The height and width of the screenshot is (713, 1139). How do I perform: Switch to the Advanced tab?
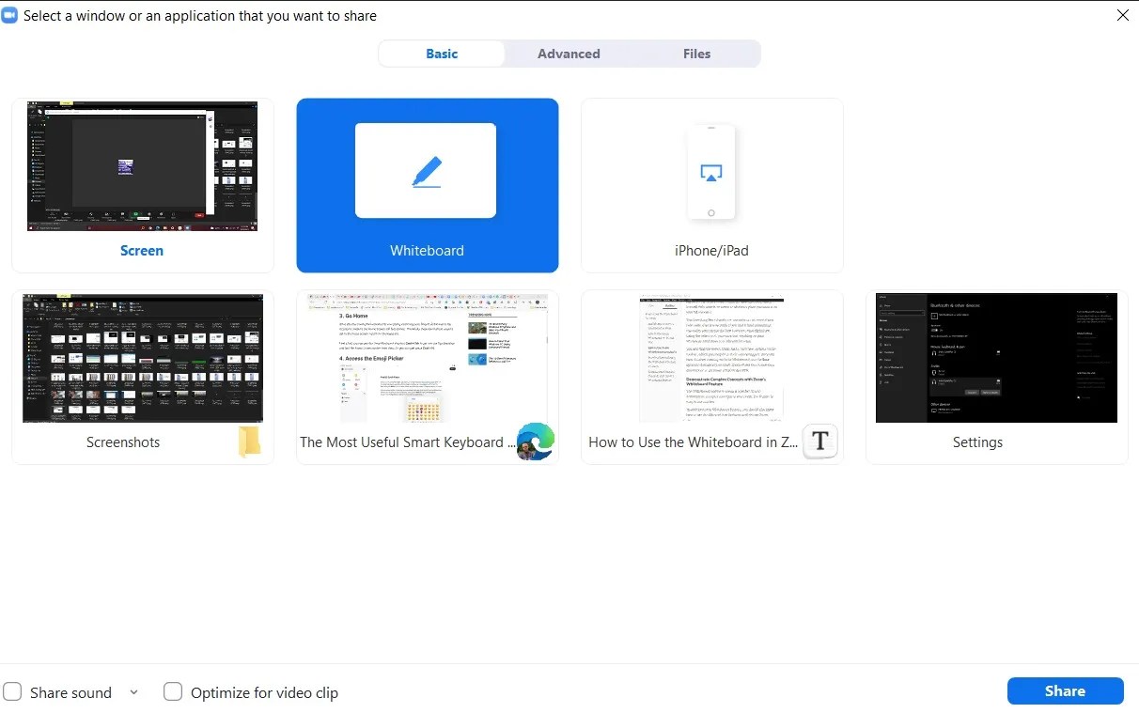(x=569, y=54)
